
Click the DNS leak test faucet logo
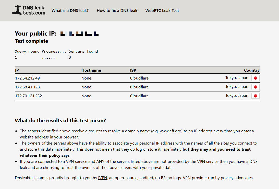point(29,10)
